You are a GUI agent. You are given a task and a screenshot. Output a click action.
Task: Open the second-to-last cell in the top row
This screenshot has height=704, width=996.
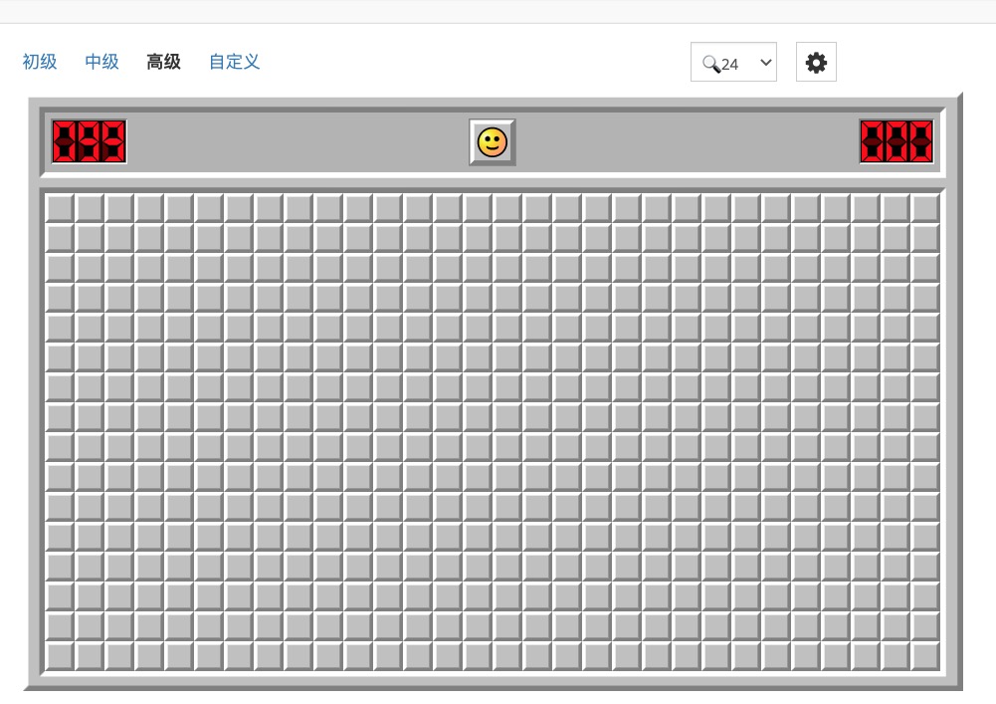[x=896, y=208]
